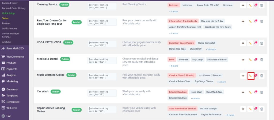Image resolution: width=274 pixels, height=120 pixels.
Task: Expand '+16 more' yoga services
Action: pos(211,49)
